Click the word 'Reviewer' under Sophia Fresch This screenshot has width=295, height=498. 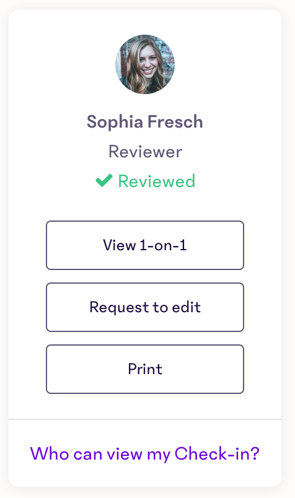tap(145, 152)
